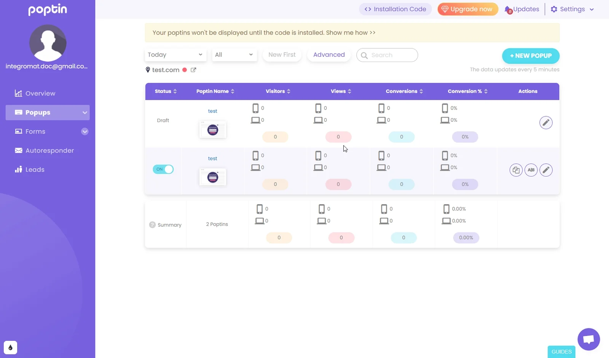
Task: Click Draft poptin preview thumbnail
Action: tap(213, 130)
